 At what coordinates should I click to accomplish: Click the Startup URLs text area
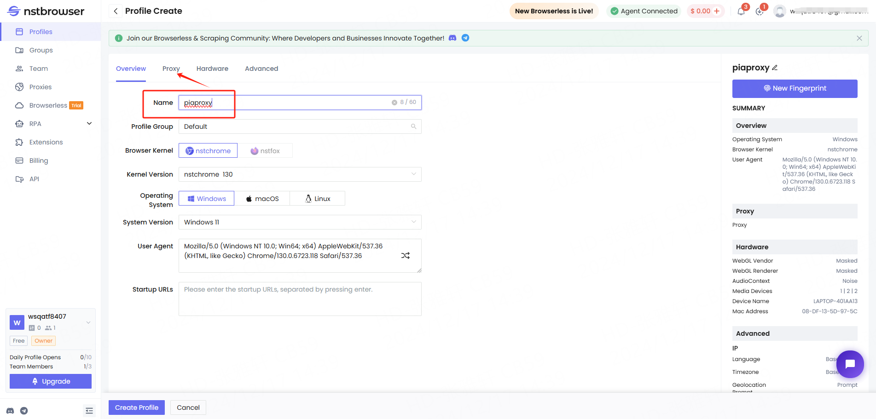click(300, 299)
